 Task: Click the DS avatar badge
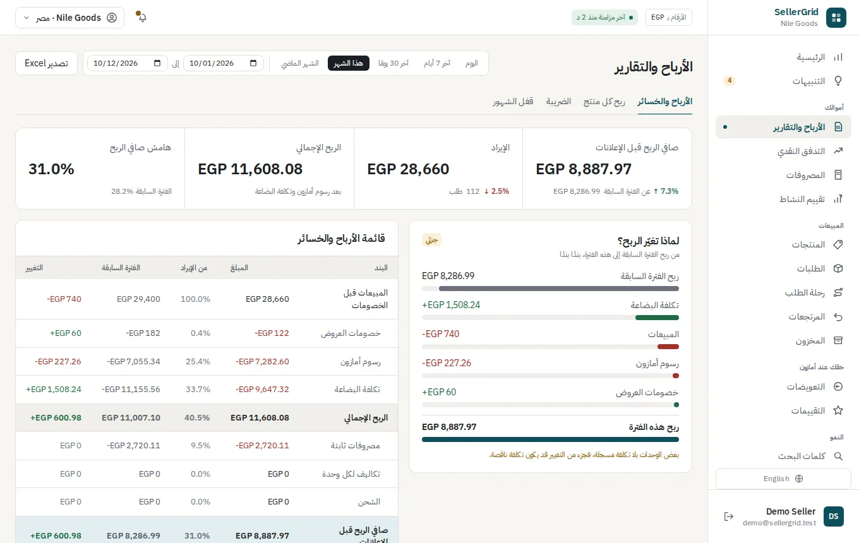(834, 516)
